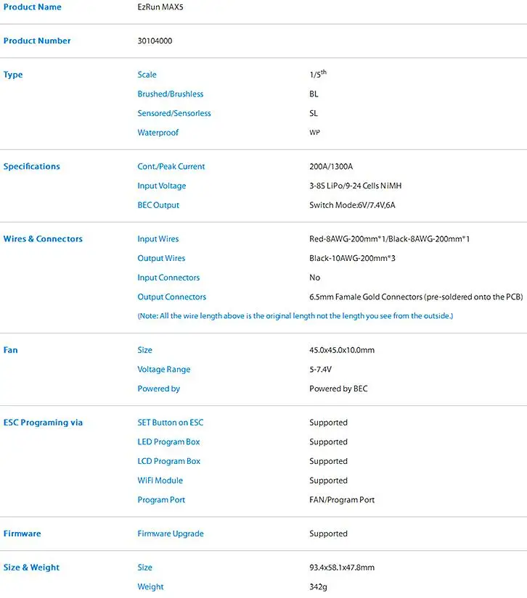The height and width of the screenshot is (598, 527).
Task: Select the product number 30104000
Action: 155,41
